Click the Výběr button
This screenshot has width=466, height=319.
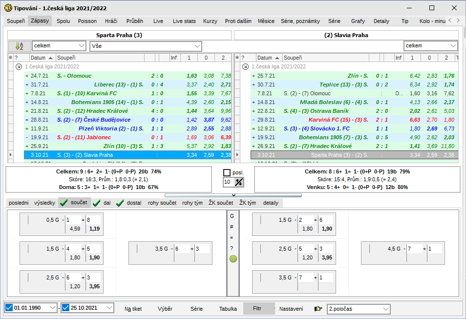(x=165, y=309)
